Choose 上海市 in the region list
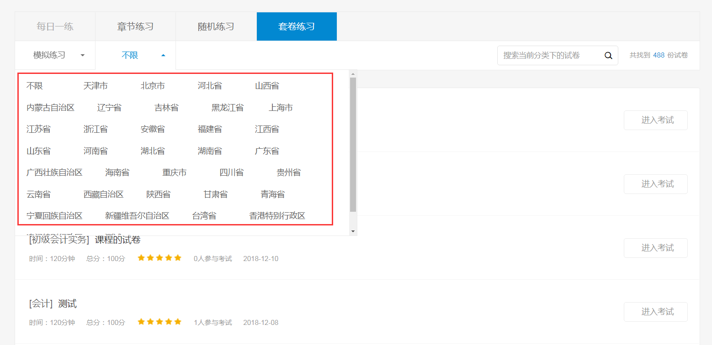 click(281, 108)
